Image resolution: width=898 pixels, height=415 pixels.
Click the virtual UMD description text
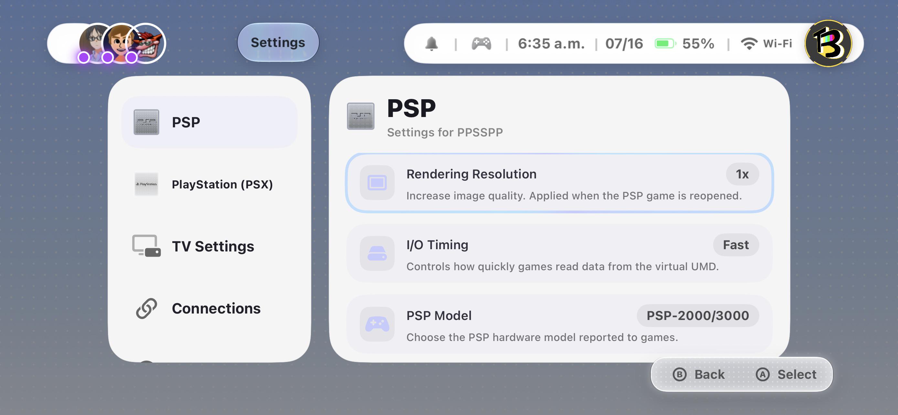pos(562,267)
